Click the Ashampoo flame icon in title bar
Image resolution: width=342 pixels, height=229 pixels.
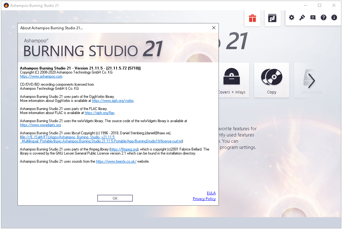click(6, 5)
